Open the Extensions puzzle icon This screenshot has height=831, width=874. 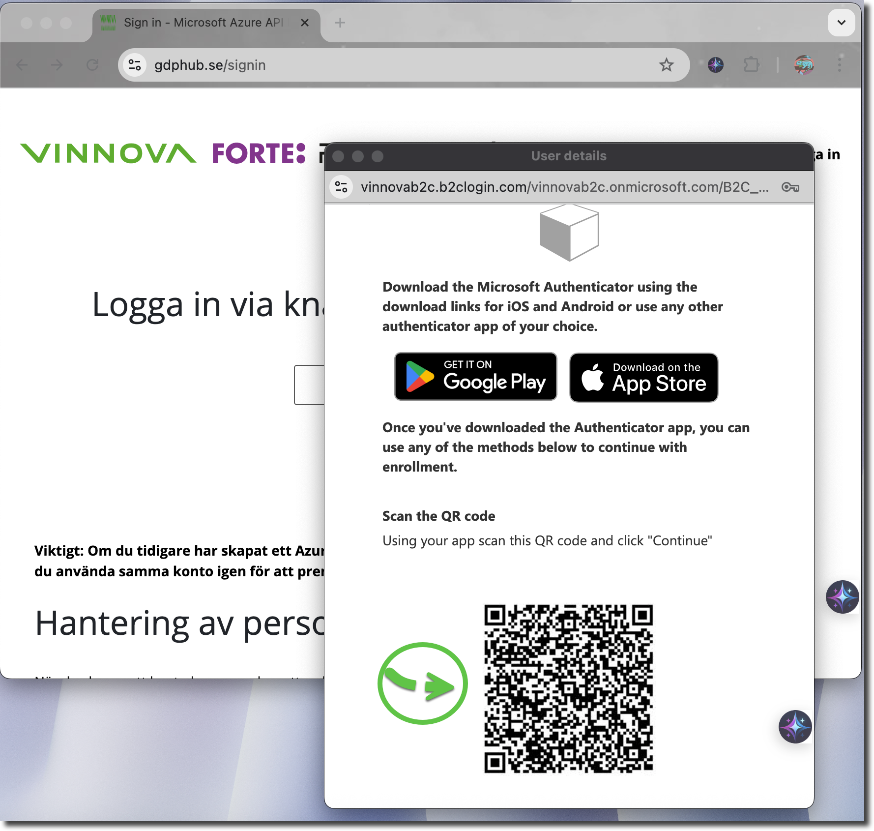[752, 65]
